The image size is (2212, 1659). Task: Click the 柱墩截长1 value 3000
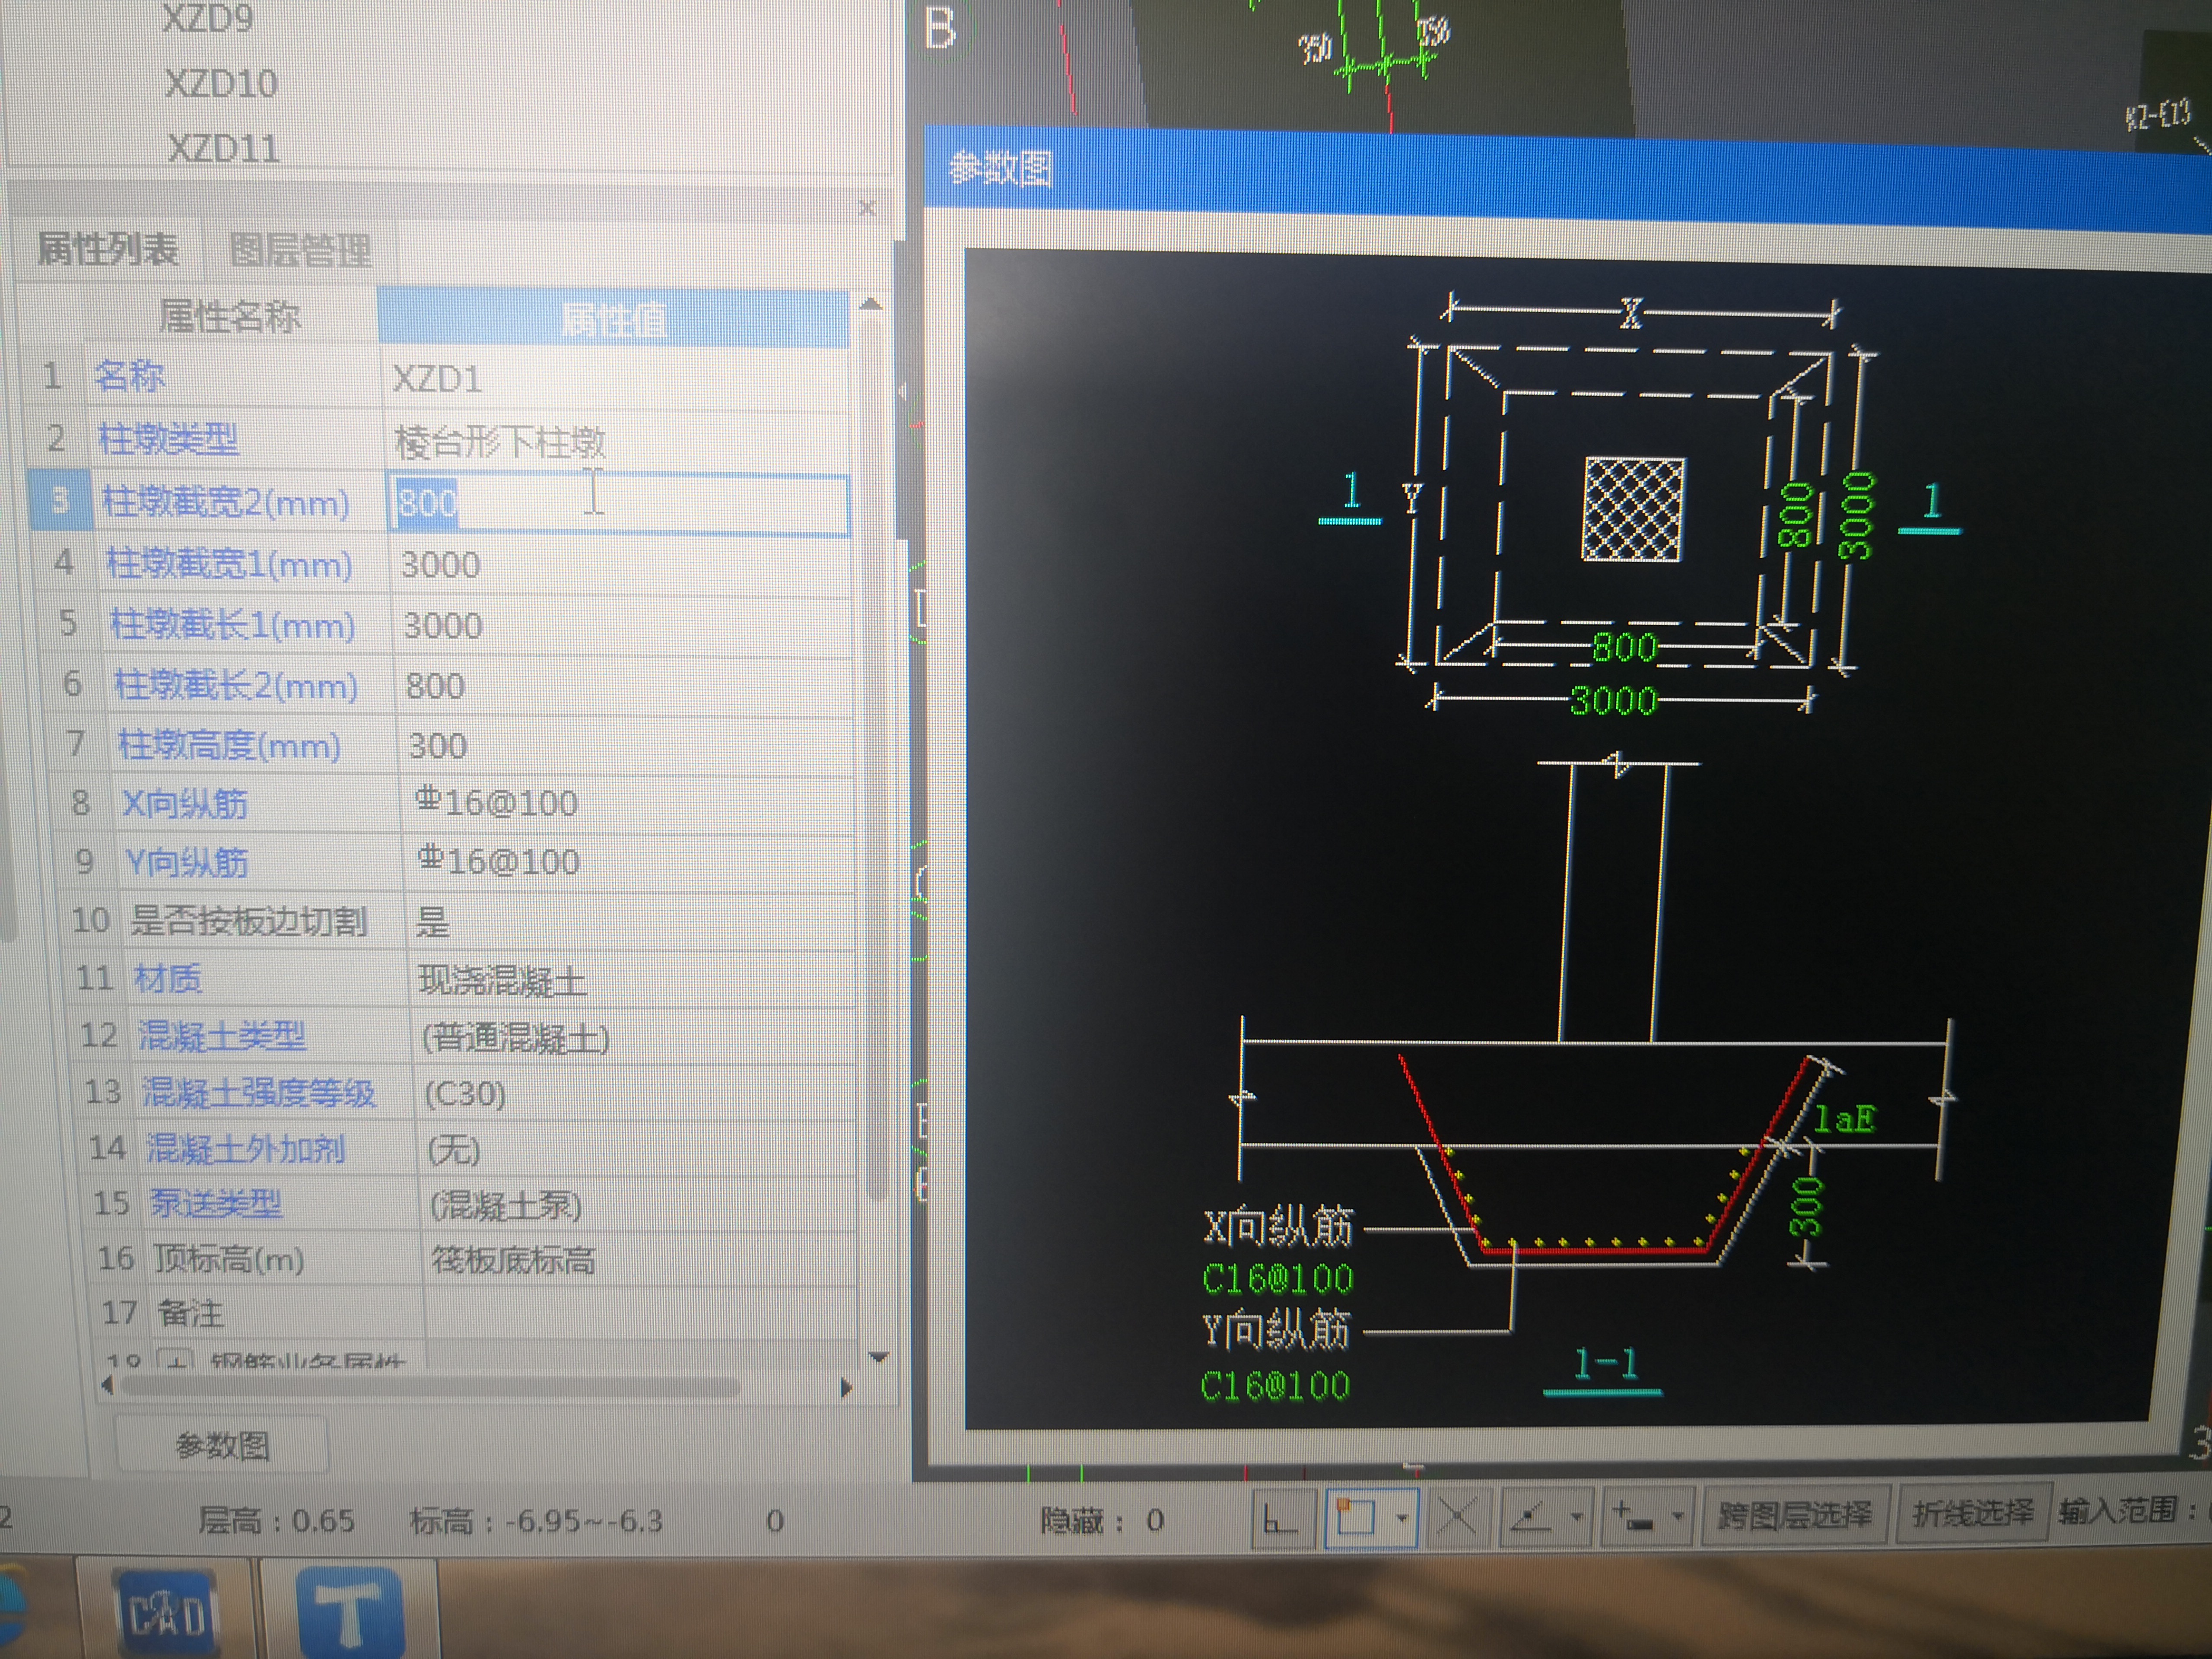[x=623, y=626]
